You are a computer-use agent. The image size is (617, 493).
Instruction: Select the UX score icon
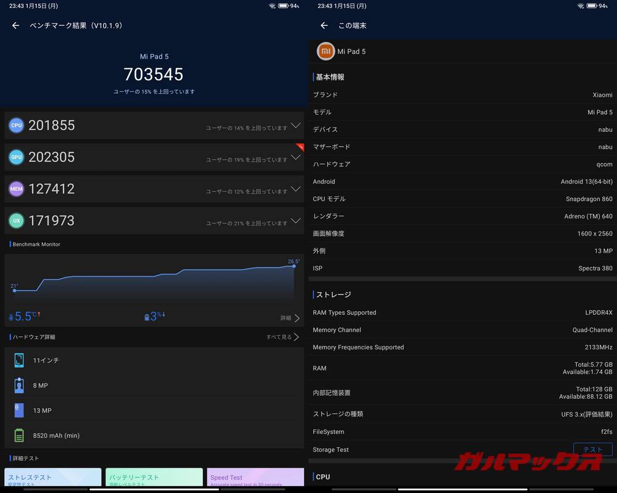pyautogui.click(x=16, y=221)
